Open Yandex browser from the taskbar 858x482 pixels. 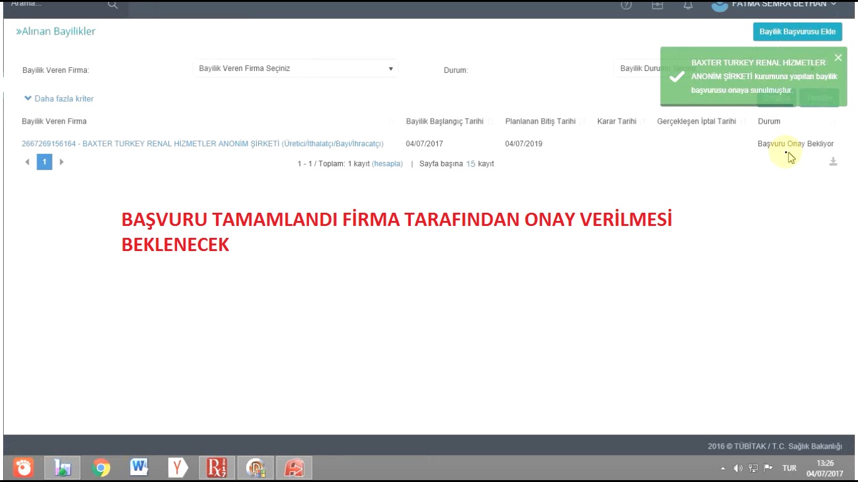tap(178, 468)
